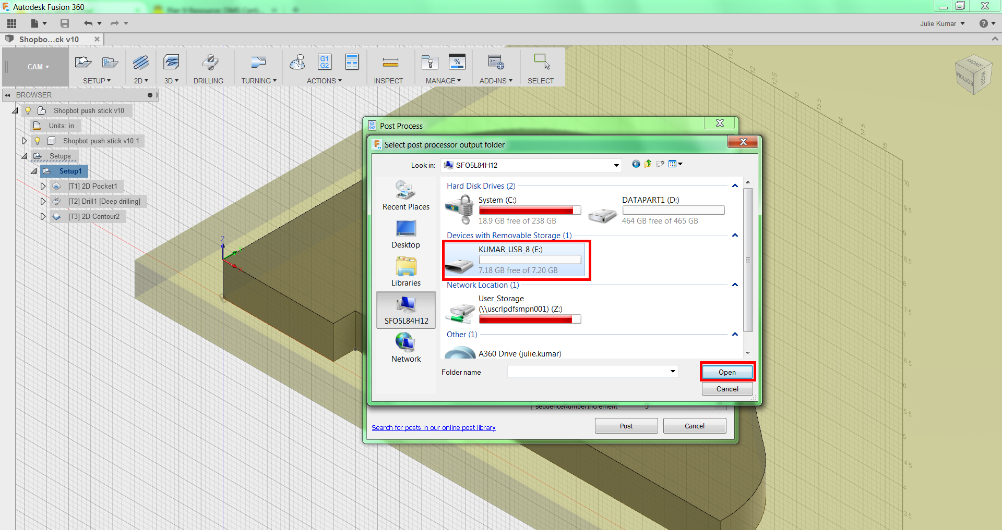
Task: Go up one folder level in dialog
Action: (x=648, y=164)
